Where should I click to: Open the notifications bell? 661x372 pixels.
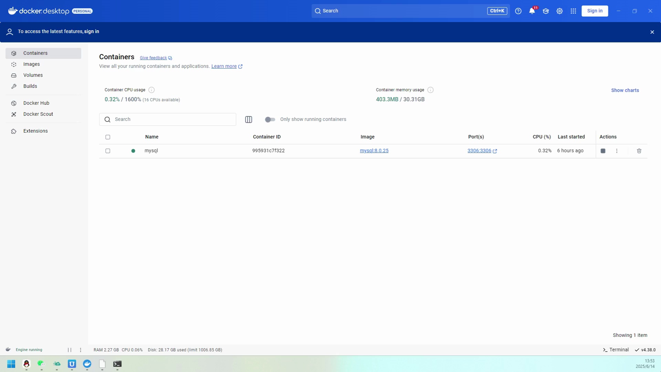click(532, 11)
